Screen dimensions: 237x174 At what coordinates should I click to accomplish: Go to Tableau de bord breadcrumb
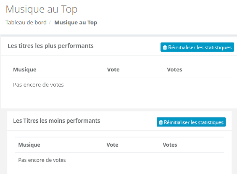(26, 23)
